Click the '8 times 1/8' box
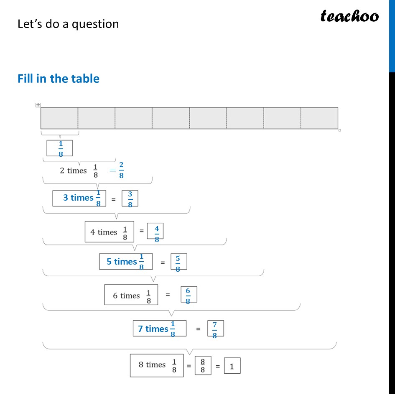The height and width of the screenshot is (395, 395). click(157, 365)
